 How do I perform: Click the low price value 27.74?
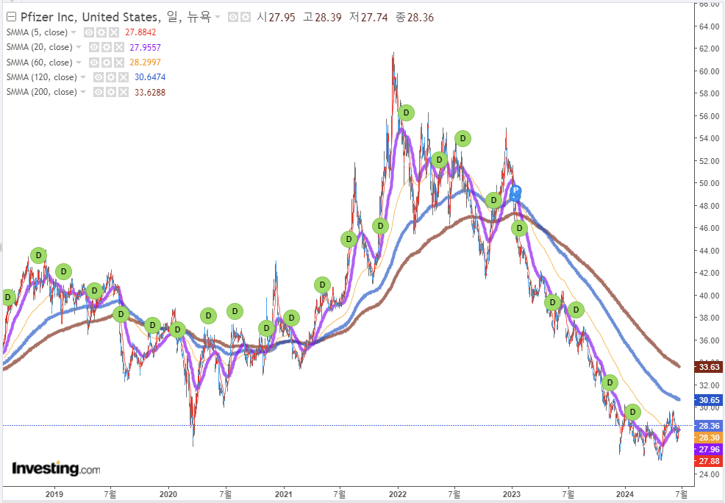(374, 18)
